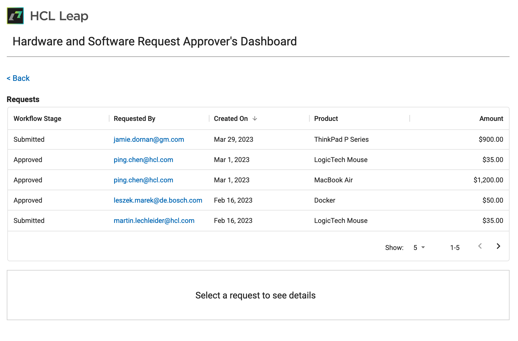Click the HCL Leap logo icon

pyautogui.click(x=15, y=16)
